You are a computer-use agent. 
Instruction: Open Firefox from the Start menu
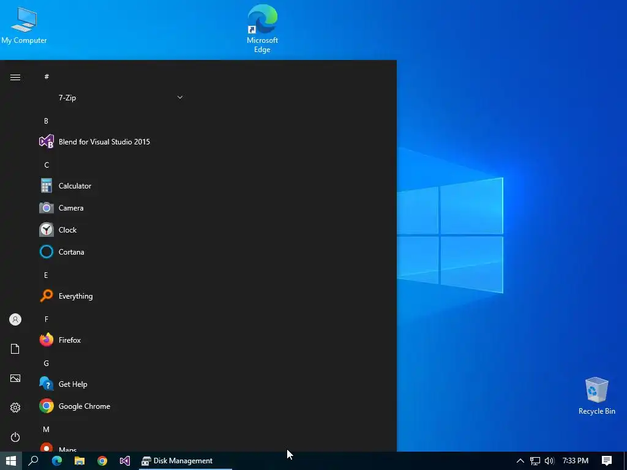coord(113,340)
